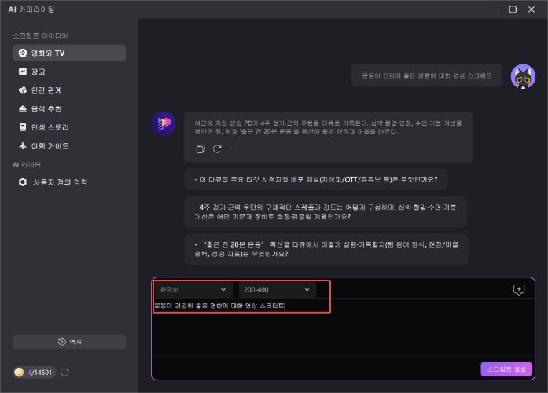Regenerate the AI response
Image resolution: width=548 pixels, height=393 pixels.
coord(217,149)
